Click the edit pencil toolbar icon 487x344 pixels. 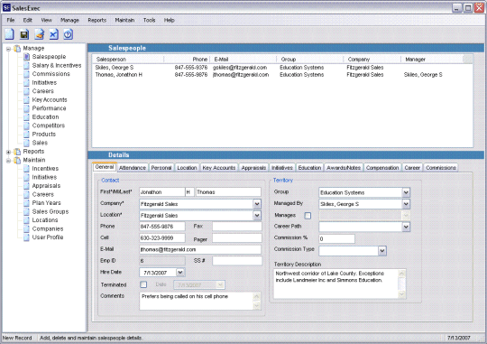[39, 34]
